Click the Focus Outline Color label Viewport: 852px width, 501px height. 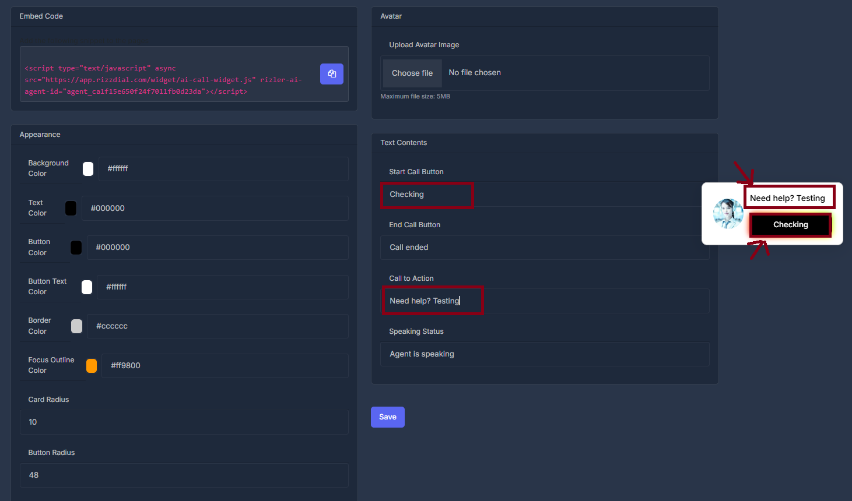[x=51, y=365]
